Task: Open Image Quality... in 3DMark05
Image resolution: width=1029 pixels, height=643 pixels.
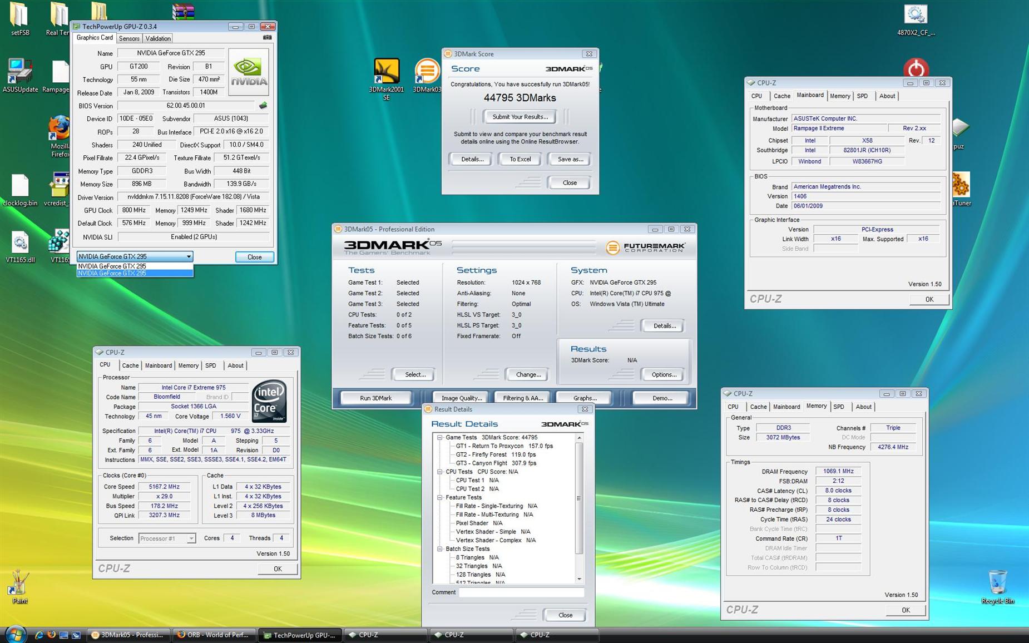Action: point(461,398)
